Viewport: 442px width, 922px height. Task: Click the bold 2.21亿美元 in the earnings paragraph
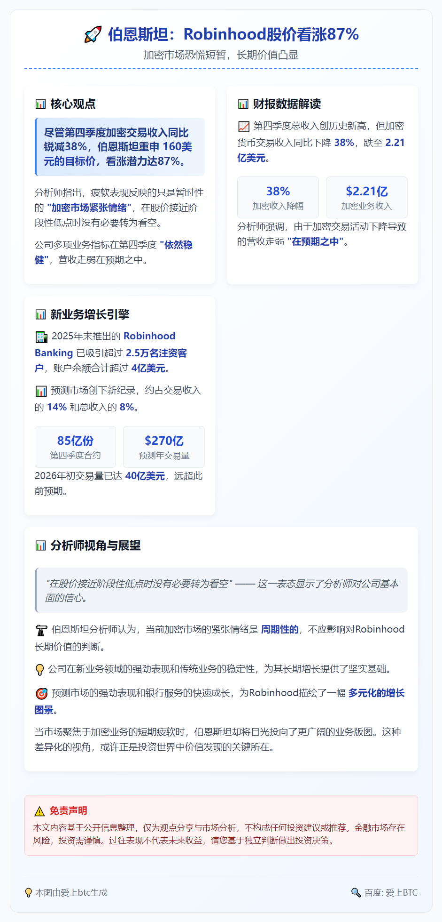coord(321,150)
